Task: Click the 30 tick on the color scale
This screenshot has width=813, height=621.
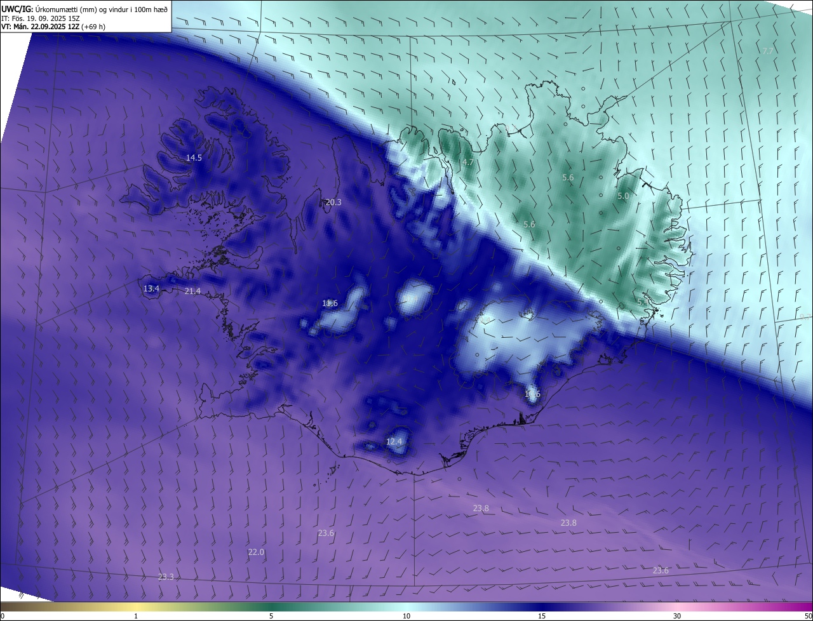Action: [x=677, y=616]
